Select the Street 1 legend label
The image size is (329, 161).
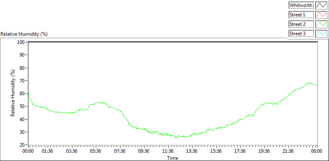(301, 15)
